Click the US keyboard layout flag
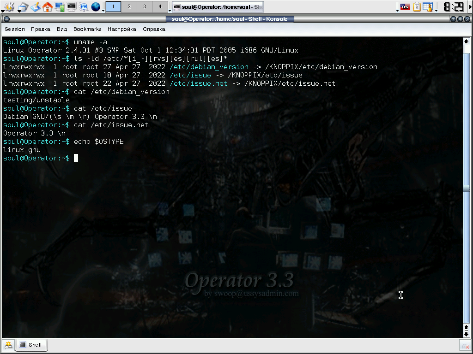The height and width of the screenshot is (354, 473). click(x=405, y=6)
